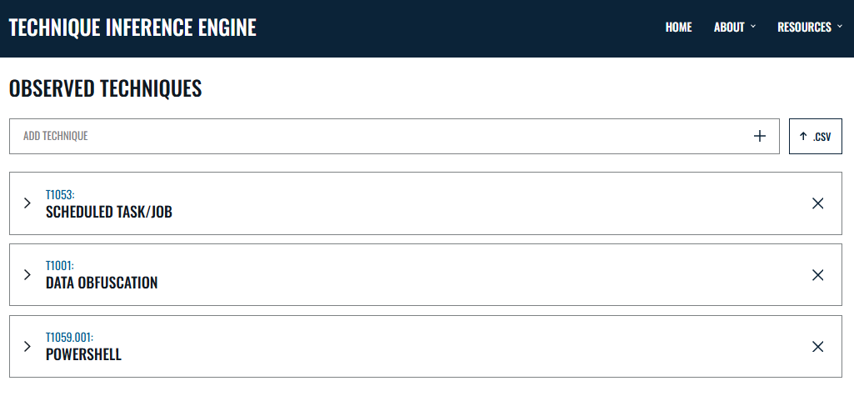Remove the Data Obfuscation technique
Image resolution: width=854 pixels, height=396 pixels.
point(817,275)
